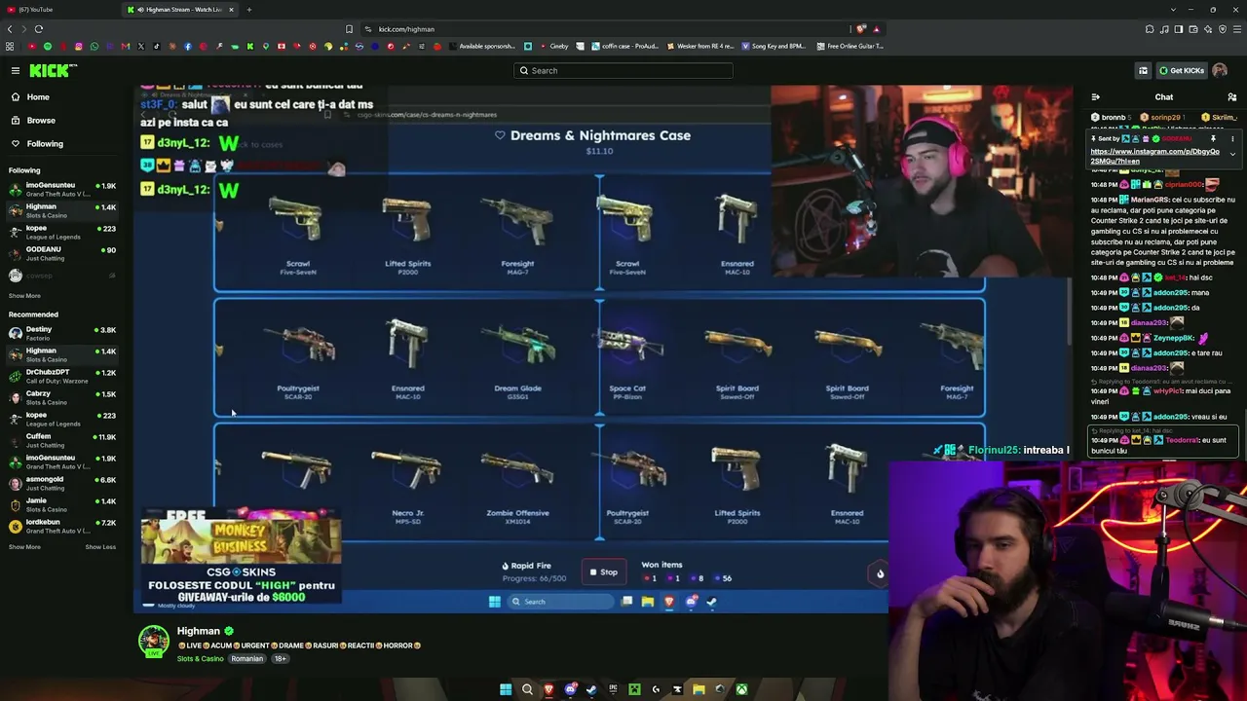
Task: Reload the current page
Action: pyautogui.click(x=38, y=29)
